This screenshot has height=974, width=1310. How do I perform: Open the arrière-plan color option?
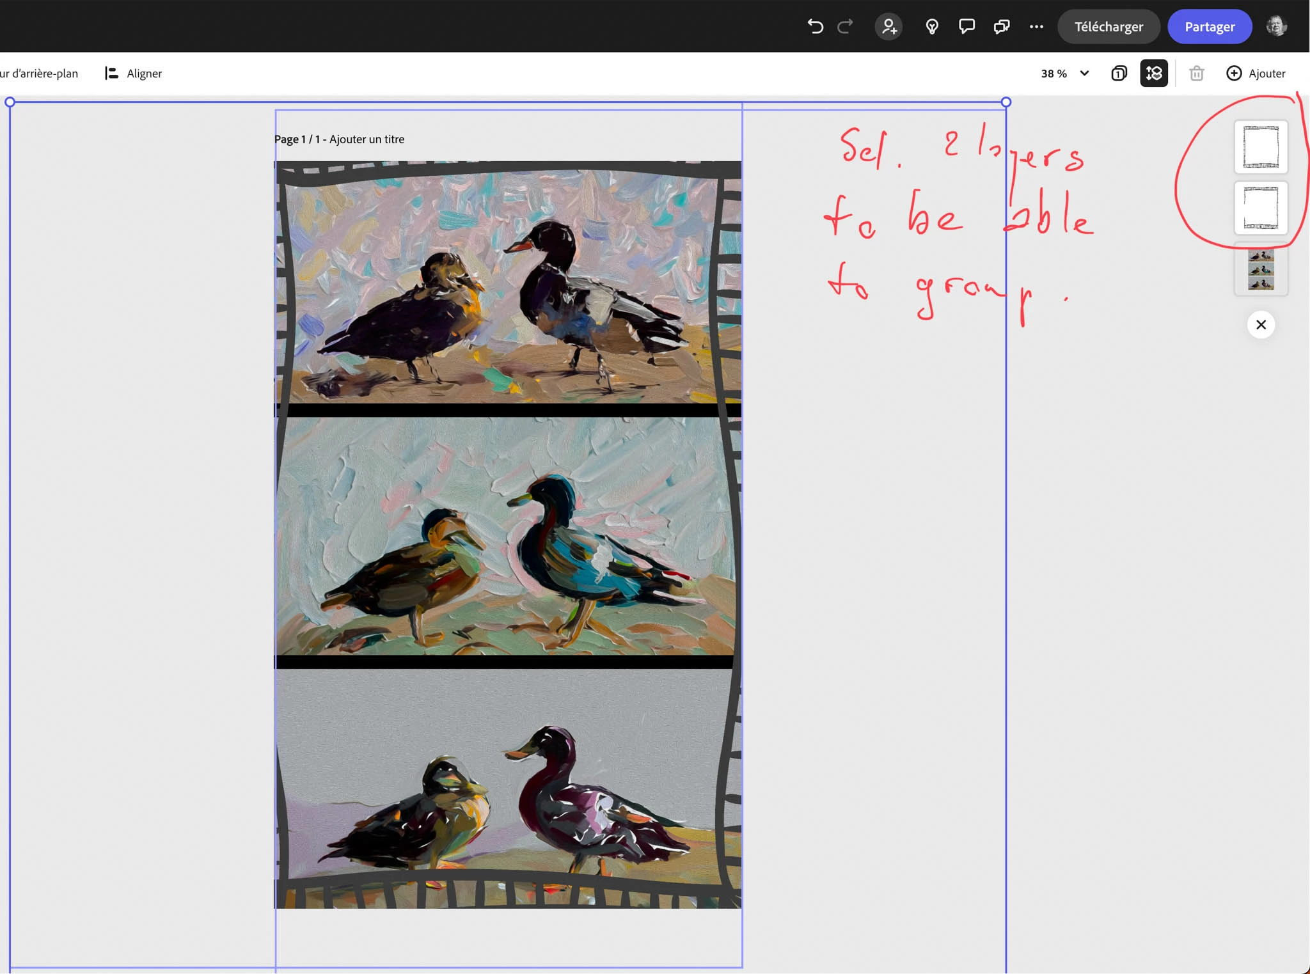(38, 74)
